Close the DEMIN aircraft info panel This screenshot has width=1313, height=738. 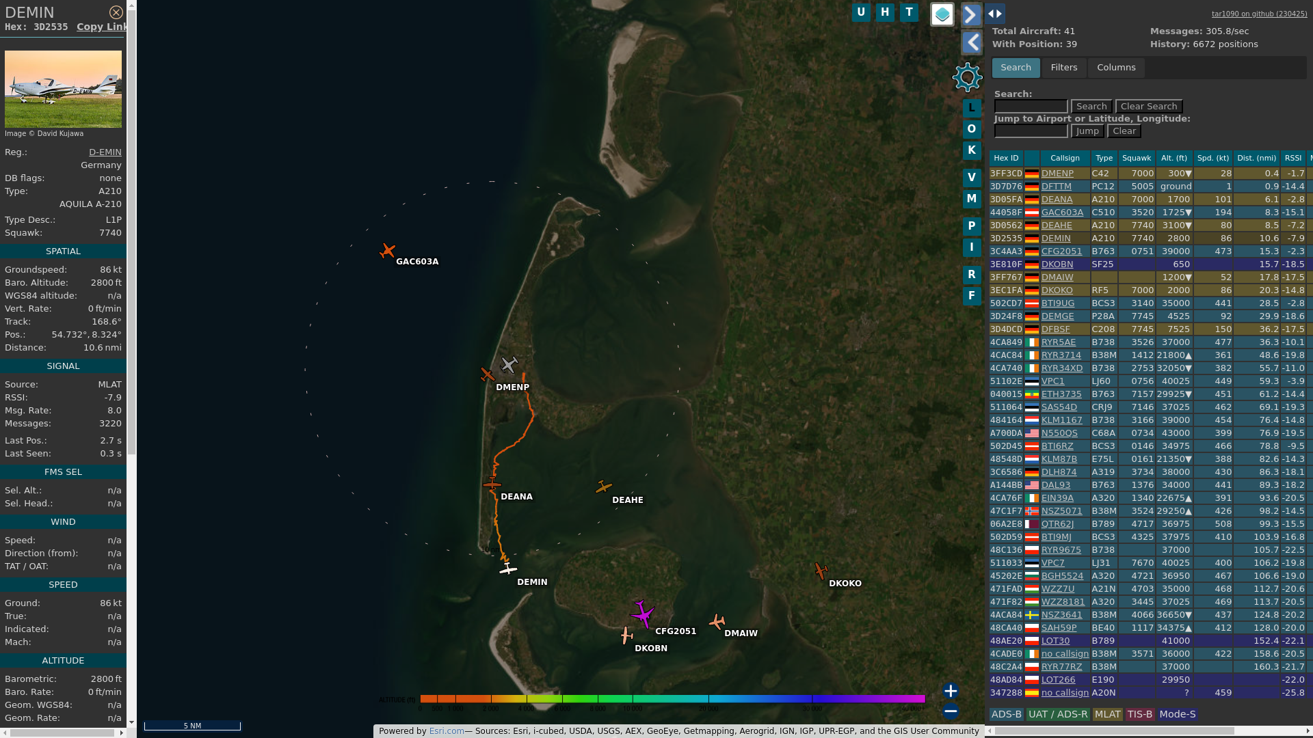[x=116, y=12]
